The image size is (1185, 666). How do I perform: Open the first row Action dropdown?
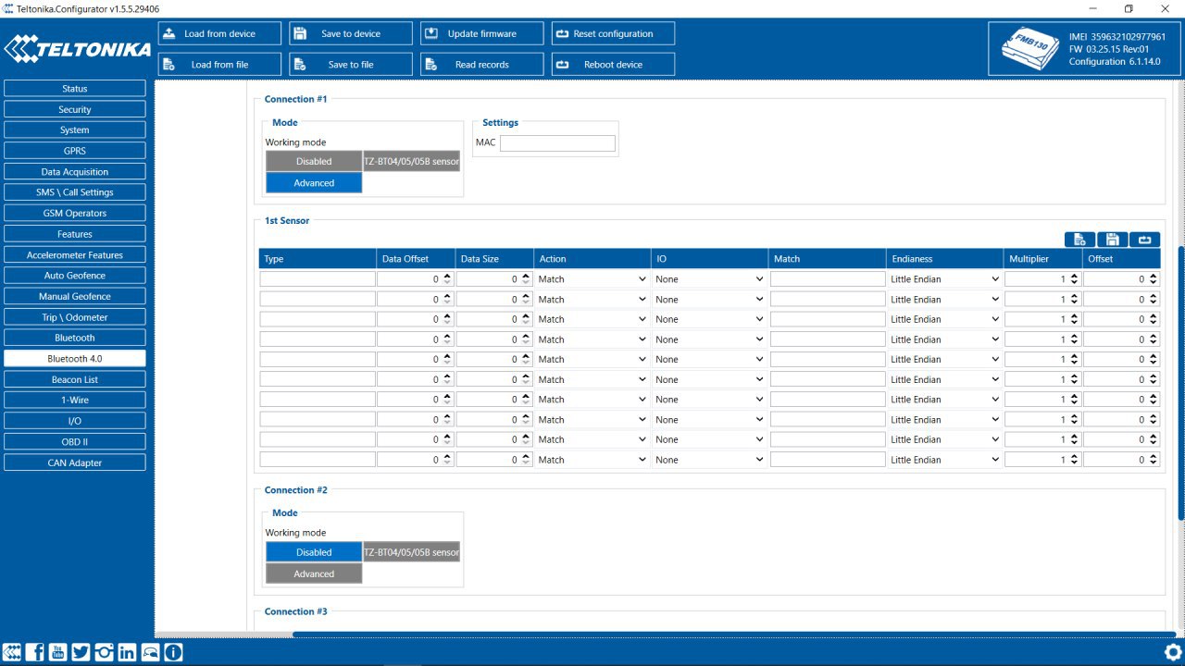point(592,279)
